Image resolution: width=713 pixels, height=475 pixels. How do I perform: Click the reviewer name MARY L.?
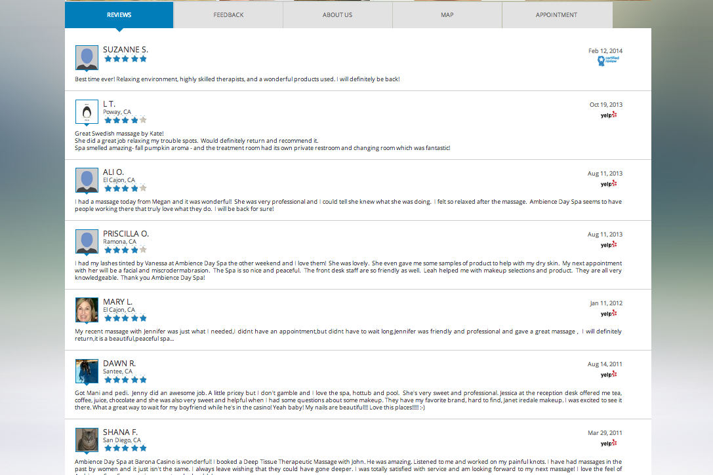click(x=118, y=302)
